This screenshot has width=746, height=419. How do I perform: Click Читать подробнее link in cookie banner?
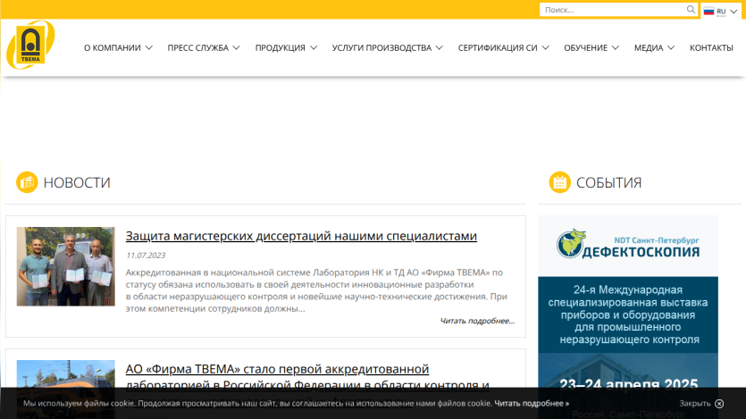(532, 403)
